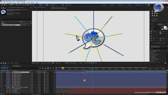168x95 pixels.
Task: Open the font family dropdown
Action: (x=156, y=27)
